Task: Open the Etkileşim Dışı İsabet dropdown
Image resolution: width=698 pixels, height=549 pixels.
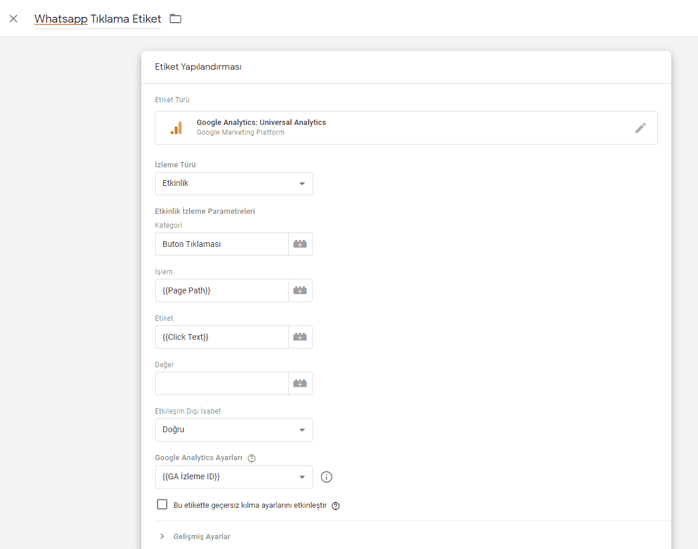Action: coord(234,430)
